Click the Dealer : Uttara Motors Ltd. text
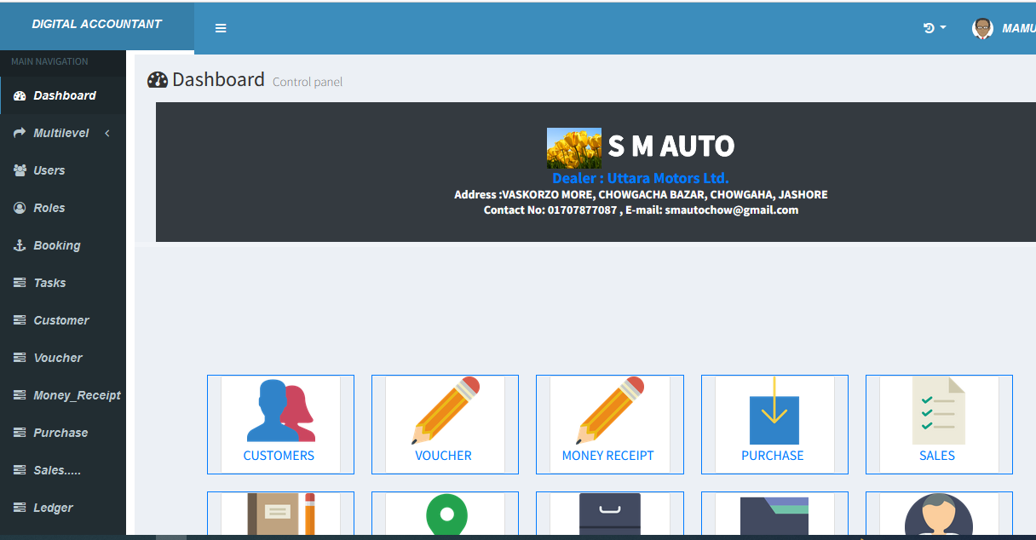This screenshot has width=1036, height=540. tap(641, 178)
